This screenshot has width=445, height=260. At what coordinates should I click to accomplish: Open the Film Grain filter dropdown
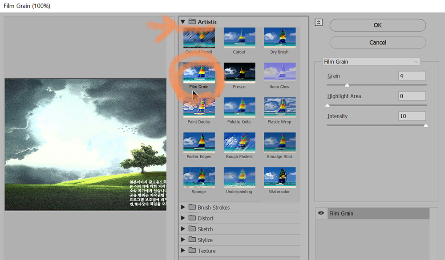click(x=371, y=61)
